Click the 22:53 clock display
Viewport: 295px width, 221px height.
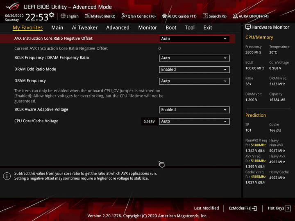click(x=37, y=17)
